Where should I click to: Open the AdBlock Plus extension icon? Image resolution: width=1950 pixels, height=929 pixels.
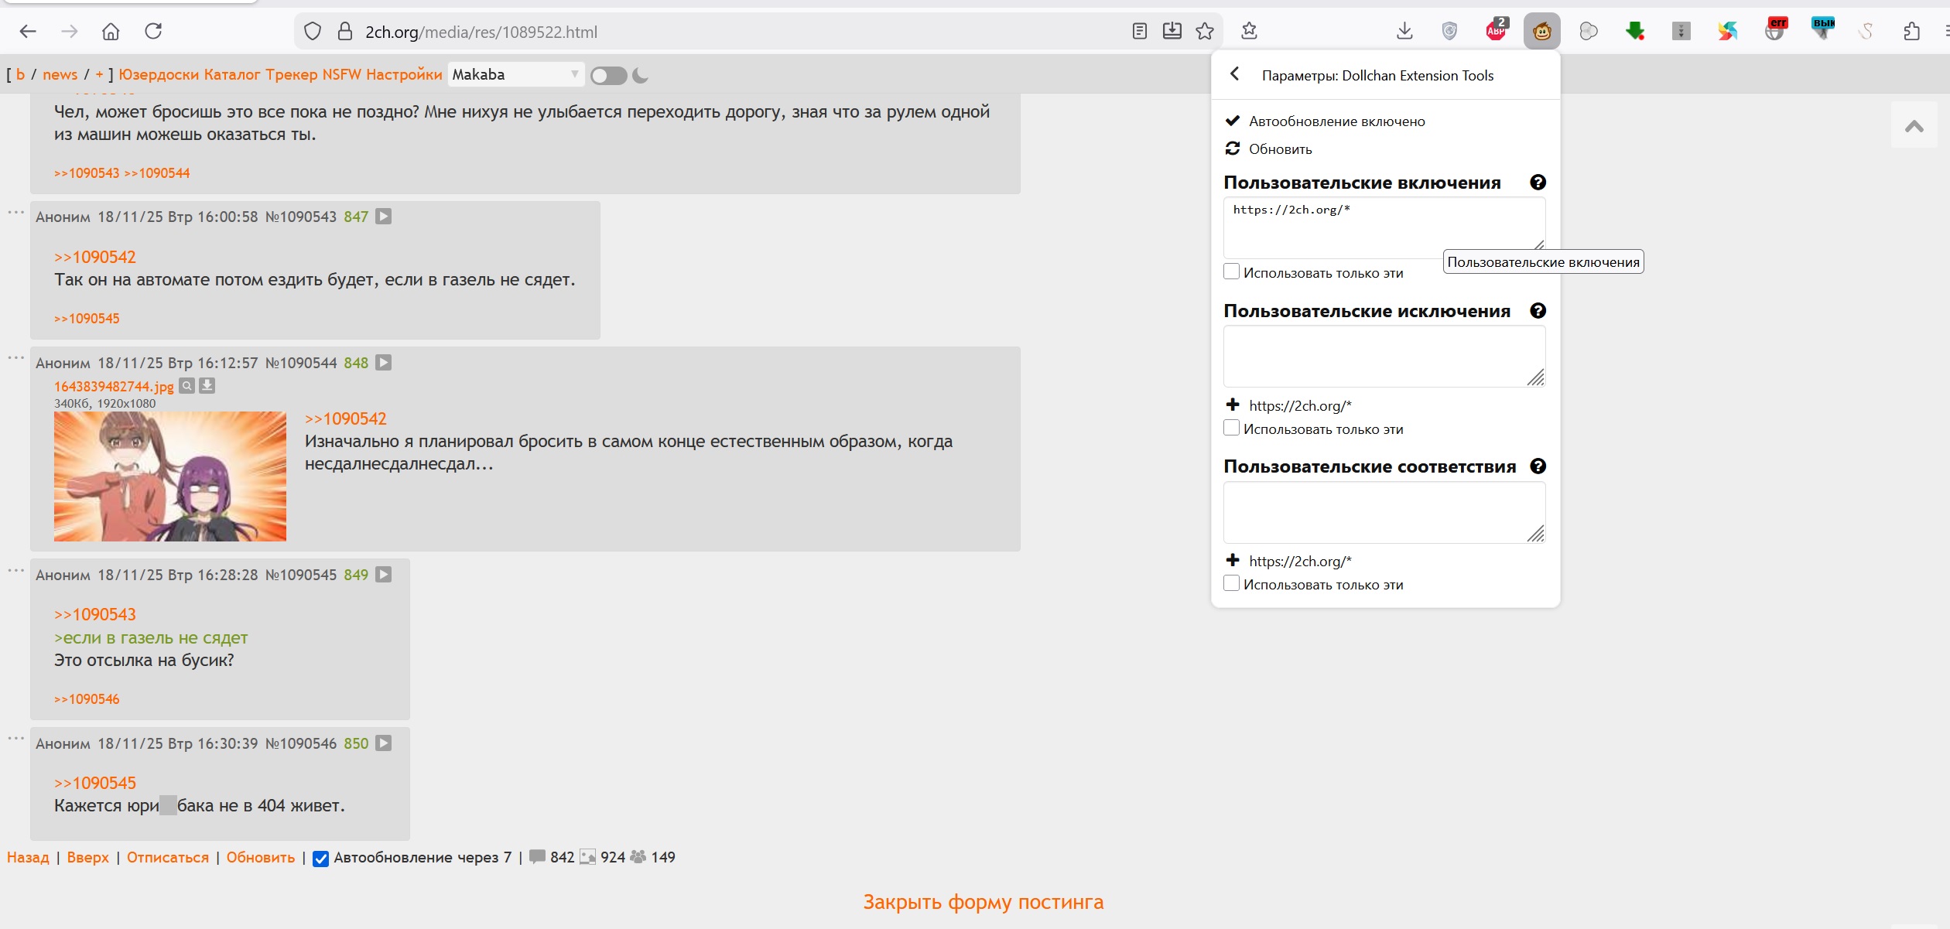(1496, 30)
